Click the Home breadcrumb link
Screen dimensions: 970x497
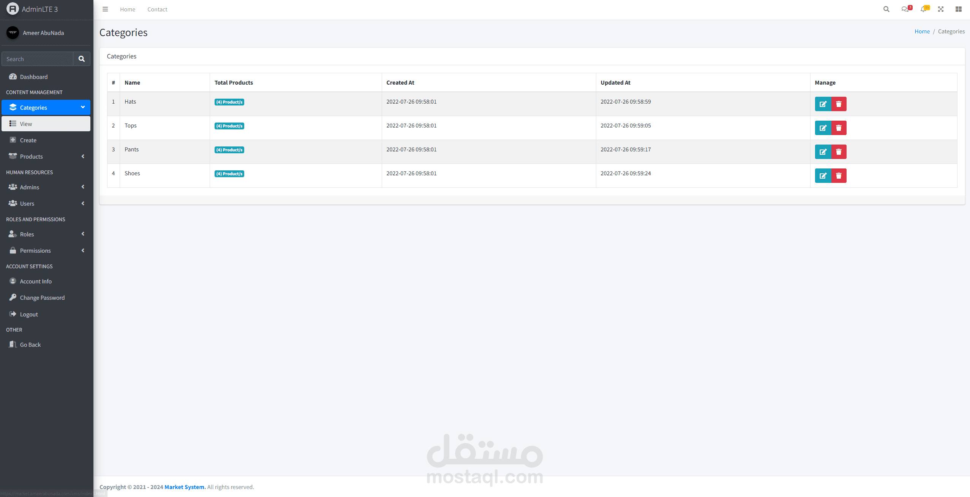coord(922,31)
